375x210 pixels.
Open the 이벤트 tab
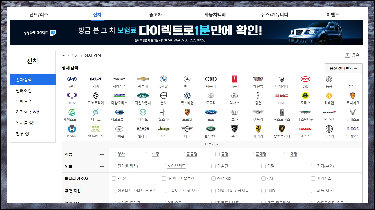[x=333, y=14]
